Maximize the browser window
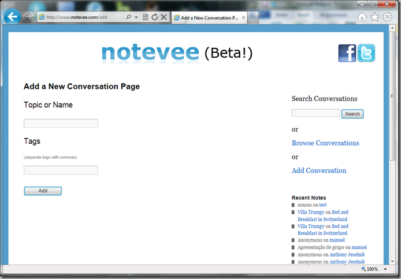This screenshot has height=279, width=401. point(373,4)
